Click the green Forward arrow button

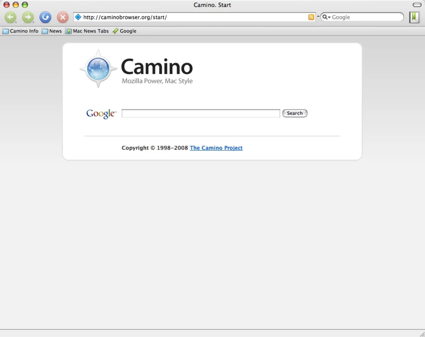tap(28, 17)
